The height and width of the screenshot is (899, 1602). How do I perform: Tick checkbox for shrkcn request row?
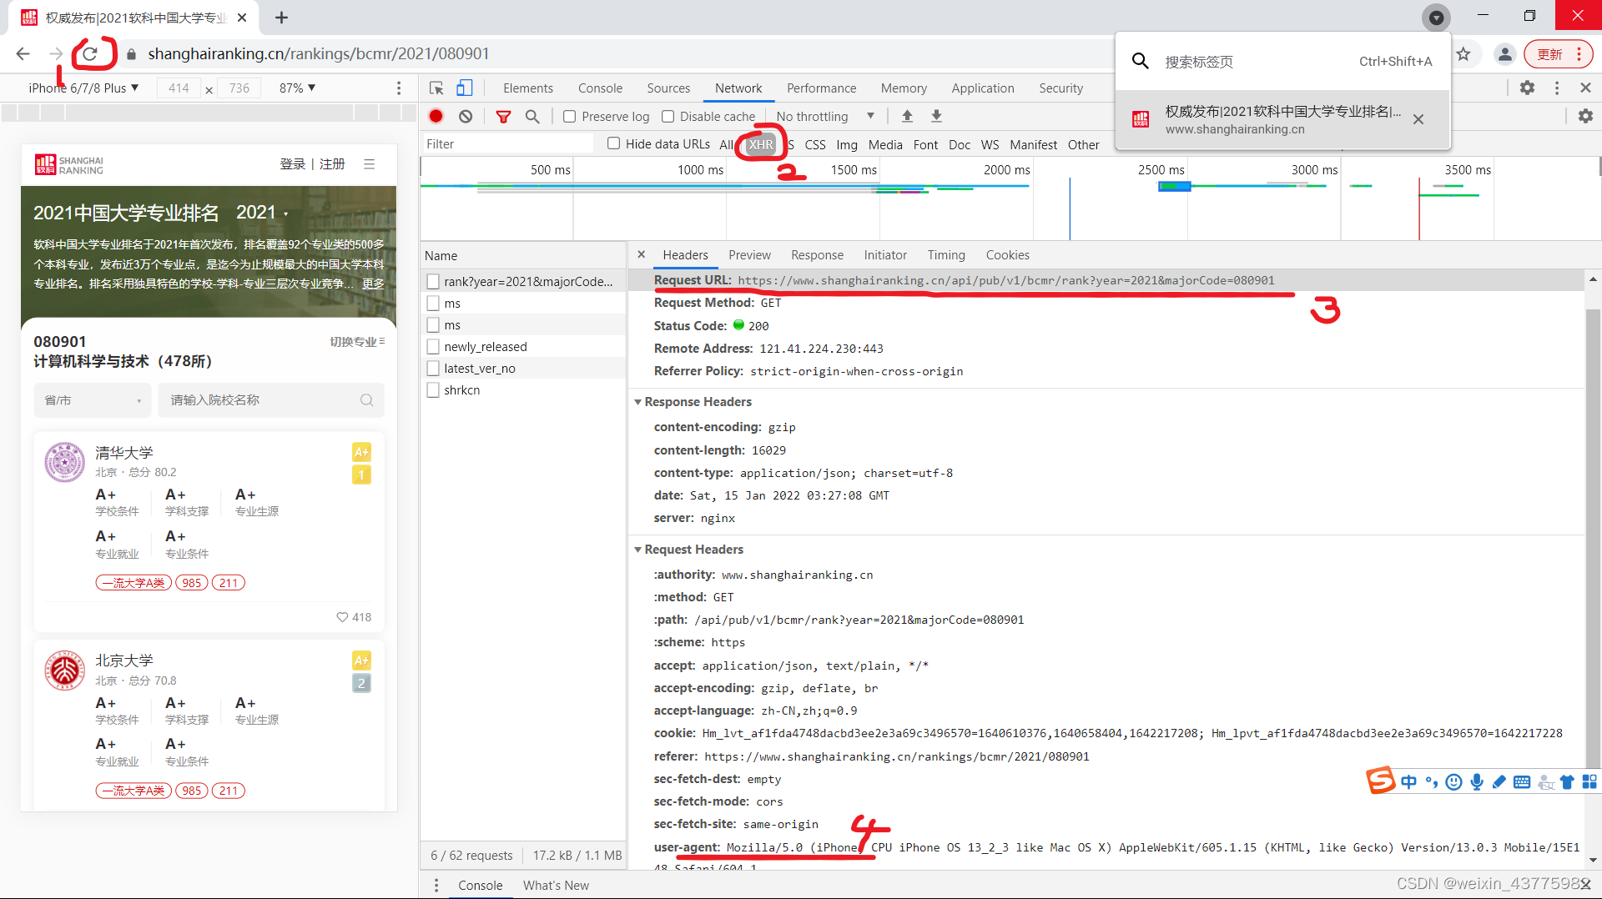433,390
